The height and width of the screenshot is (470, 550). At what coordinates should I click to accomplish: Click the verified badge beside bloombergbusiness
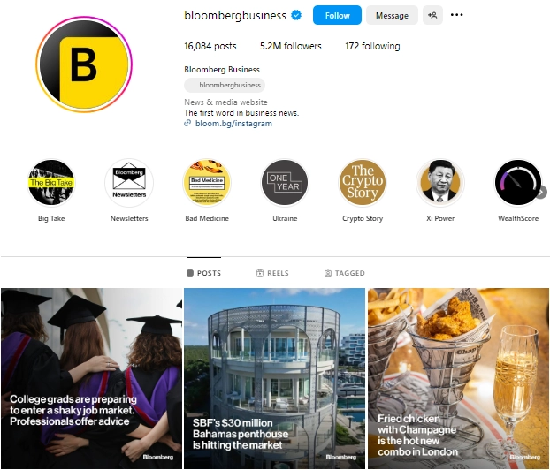coord(296,15)
